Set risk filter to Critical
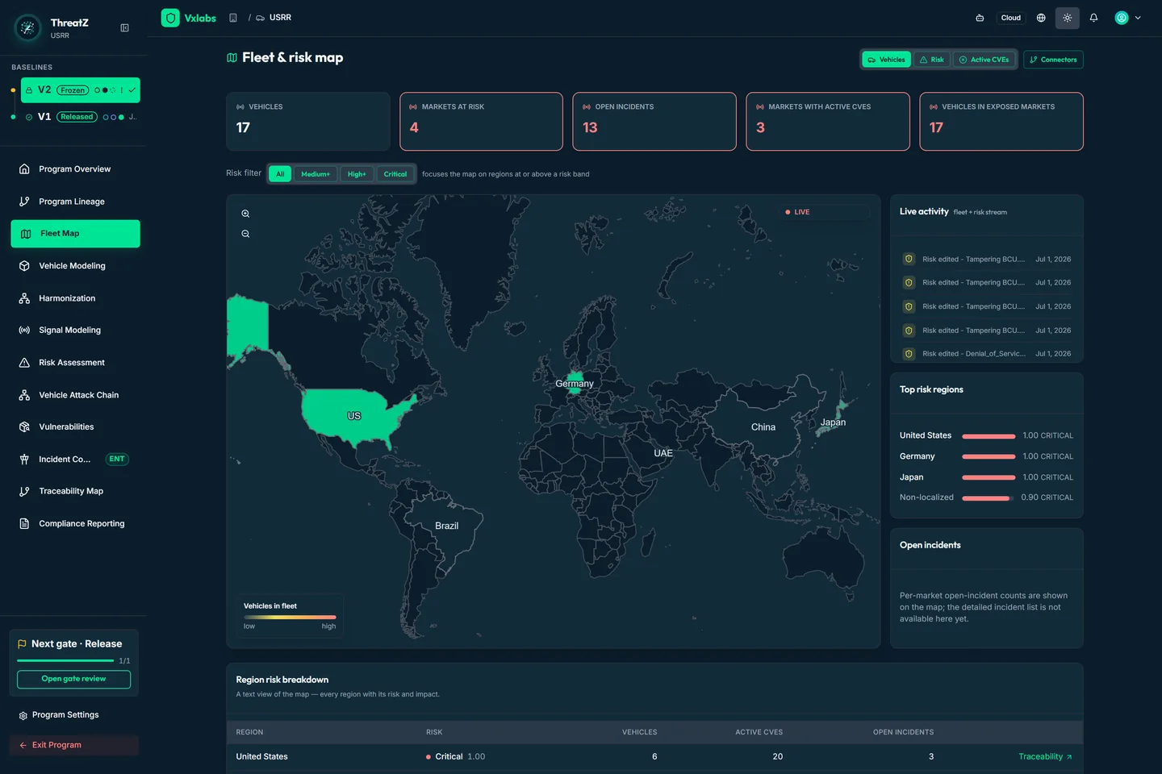Image resolution: width=1162 pixels, height=774 pixels. coord(395,174)
